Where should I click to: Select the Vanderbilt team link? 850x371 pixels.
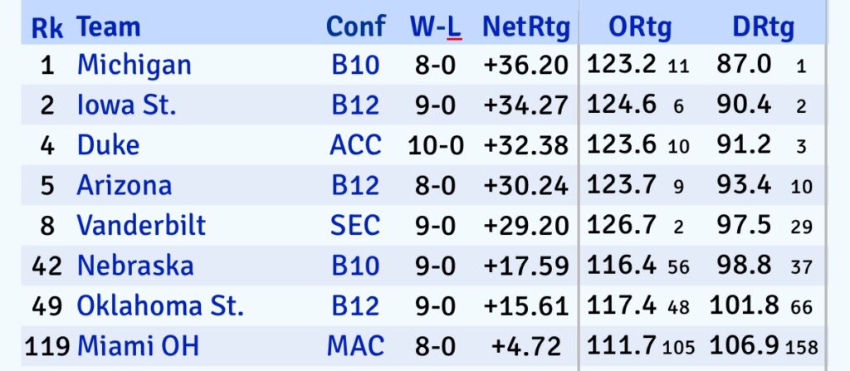click(x=141, y=225)
